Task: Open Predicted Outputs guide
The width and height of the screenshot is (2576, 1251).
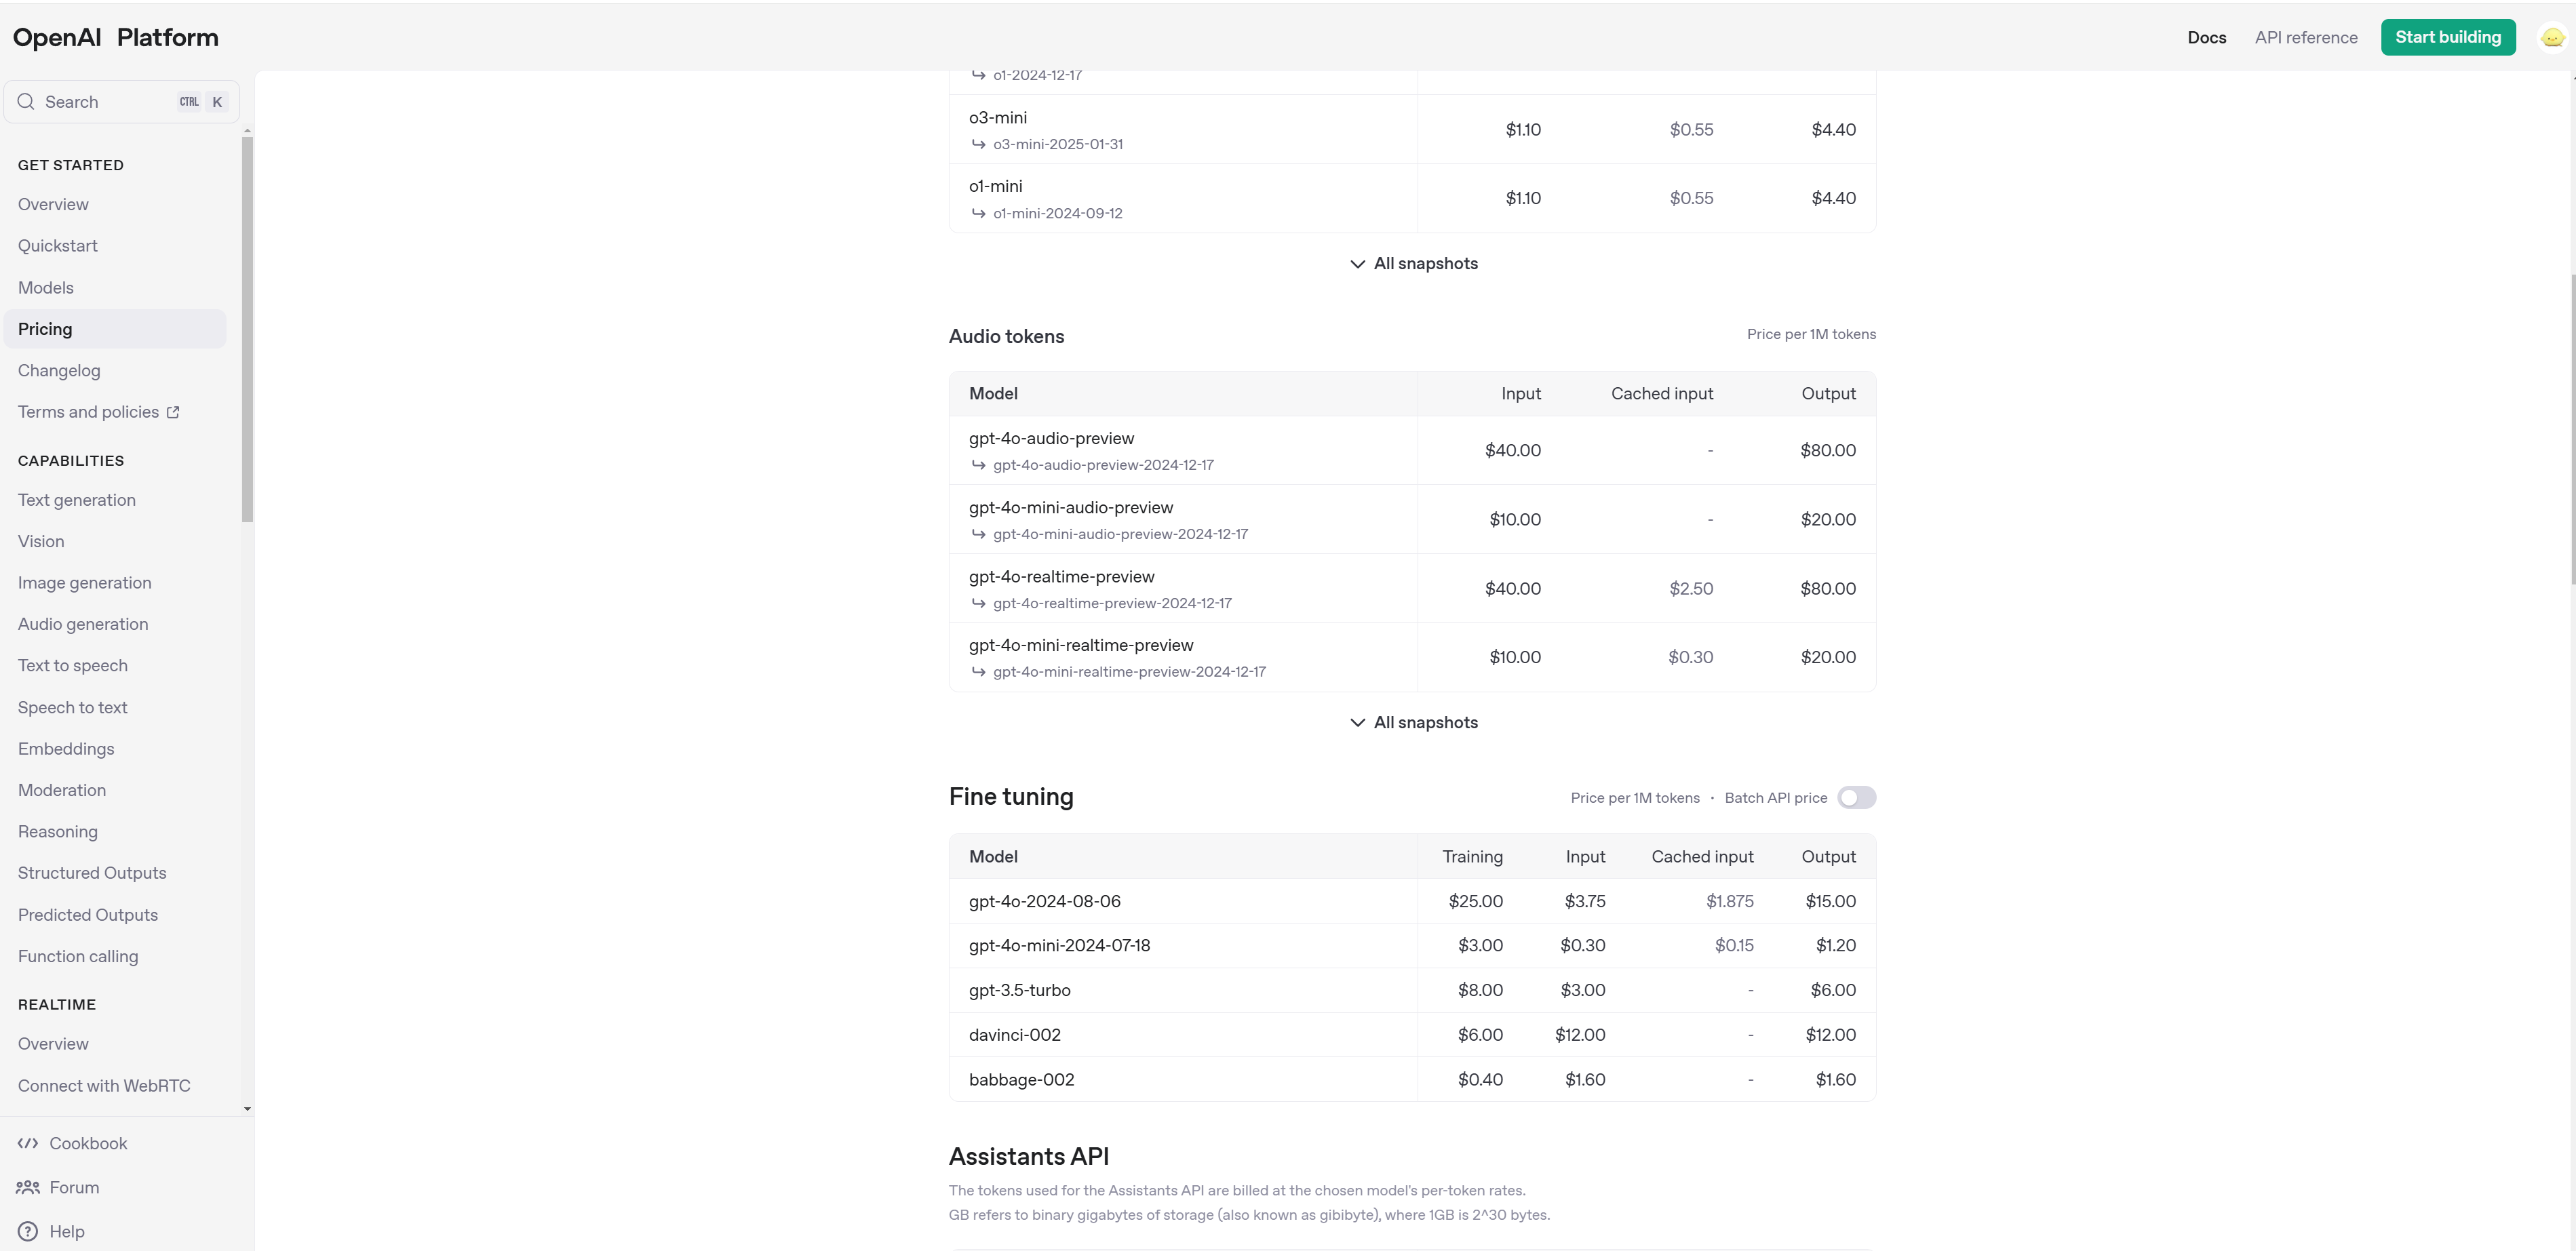Action: point(88,915)
